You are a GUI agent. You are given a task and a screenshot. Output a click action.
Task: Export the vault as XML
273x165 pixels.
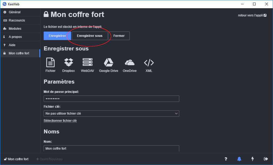point(149,64)
